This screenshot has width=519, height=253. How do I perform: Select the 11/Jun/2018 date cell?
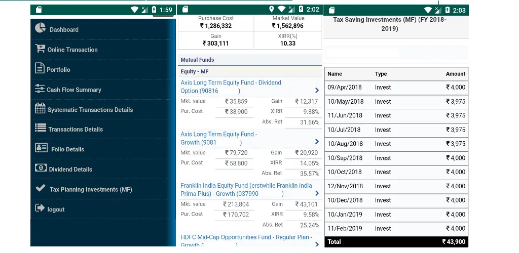(345, 115)
